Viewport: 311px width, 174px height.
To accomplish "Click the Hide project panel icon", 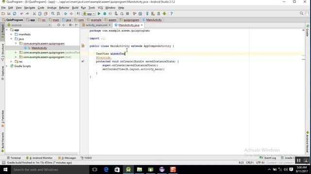I will point(77,25).
